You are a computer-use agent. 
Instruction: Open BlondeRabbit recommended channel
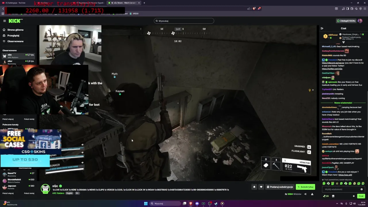point(18,181)
